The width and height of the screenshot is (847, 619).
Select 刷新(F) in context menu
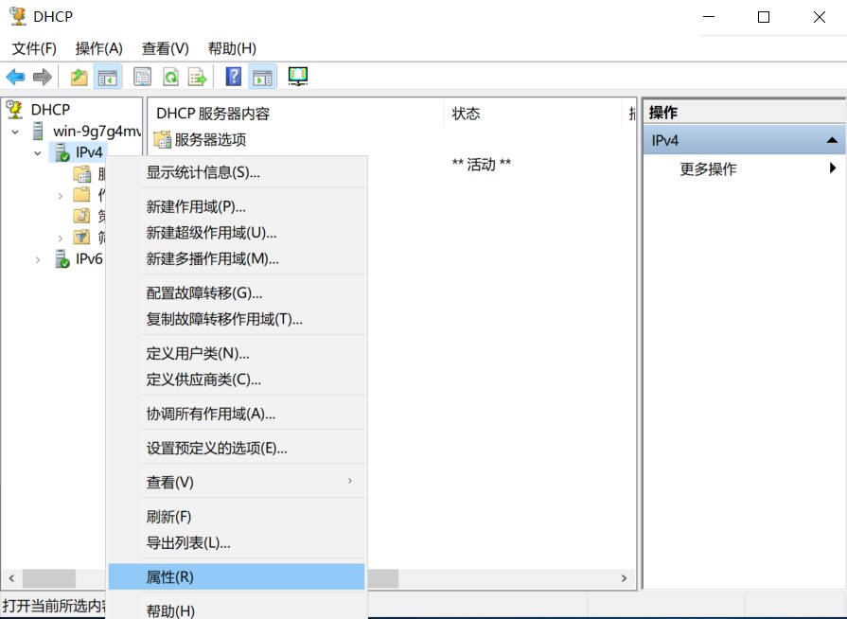coord(238,517)
